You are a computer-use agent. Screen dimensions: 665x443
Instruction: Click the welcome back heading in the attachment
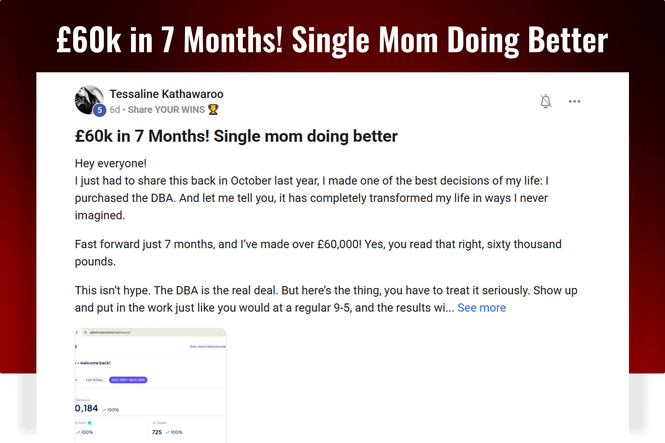point(94,363)
